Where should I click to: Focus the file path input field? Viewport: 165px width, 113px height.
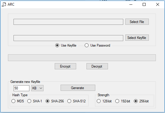point(68,22)
